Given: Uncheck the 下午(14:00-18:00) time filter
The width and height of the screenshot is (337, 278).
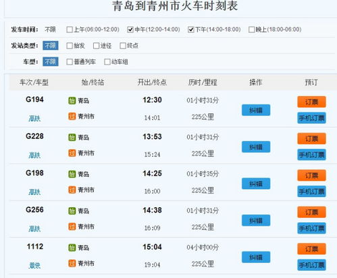Looking at the screenshot, I should point(191,30).
